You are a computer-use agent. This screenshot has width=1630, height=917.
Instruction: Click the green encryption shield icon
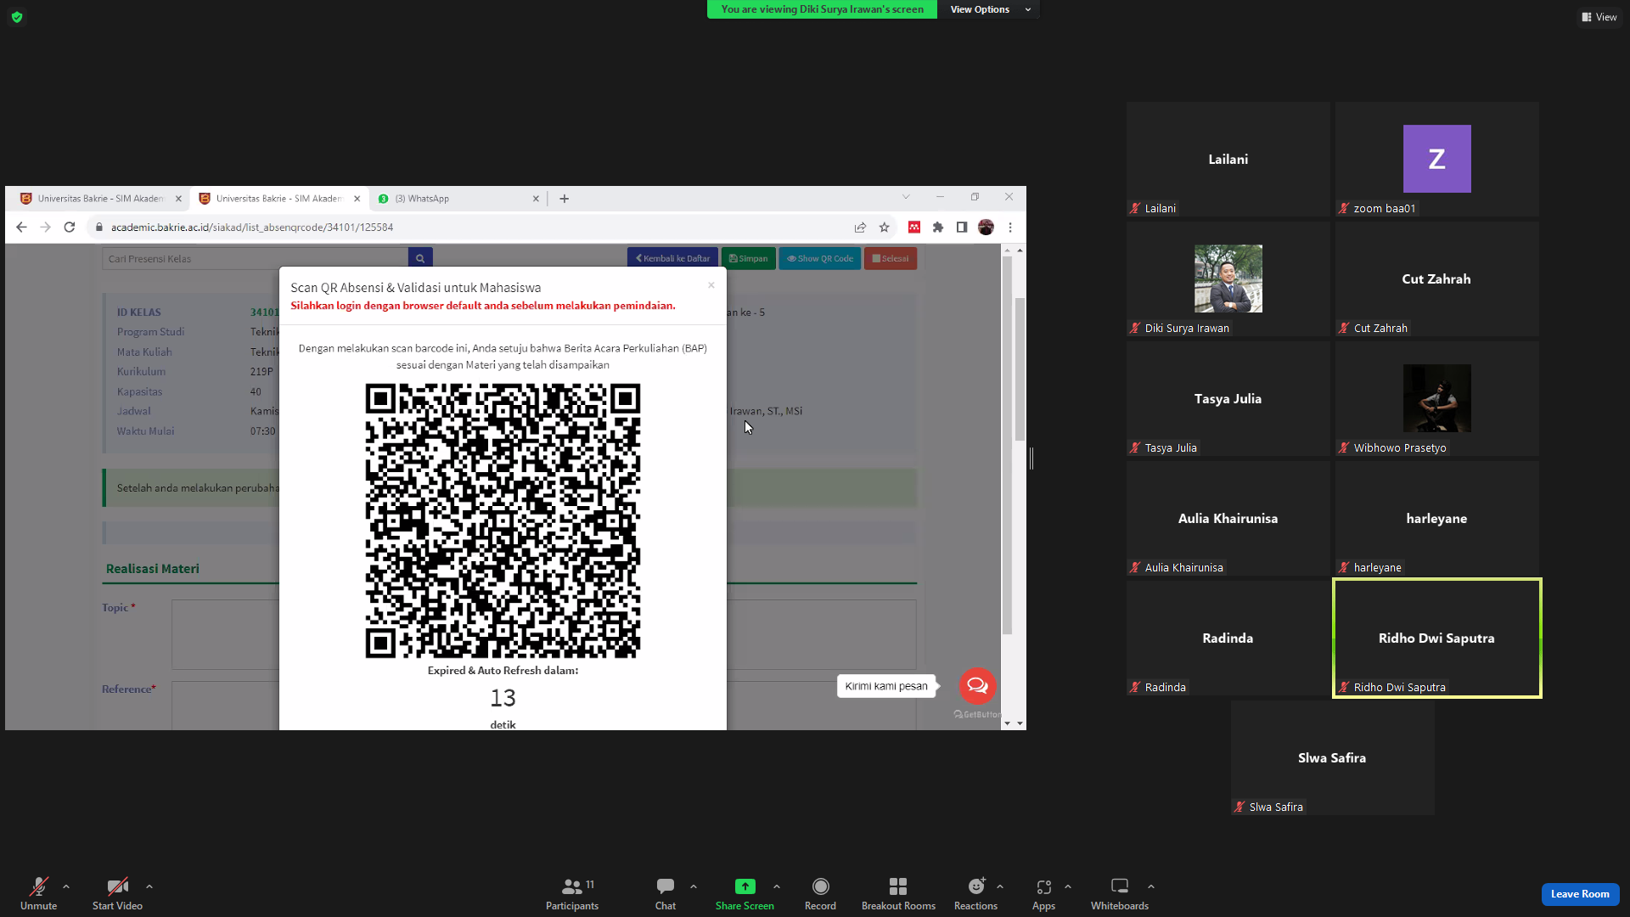point(17,17)
